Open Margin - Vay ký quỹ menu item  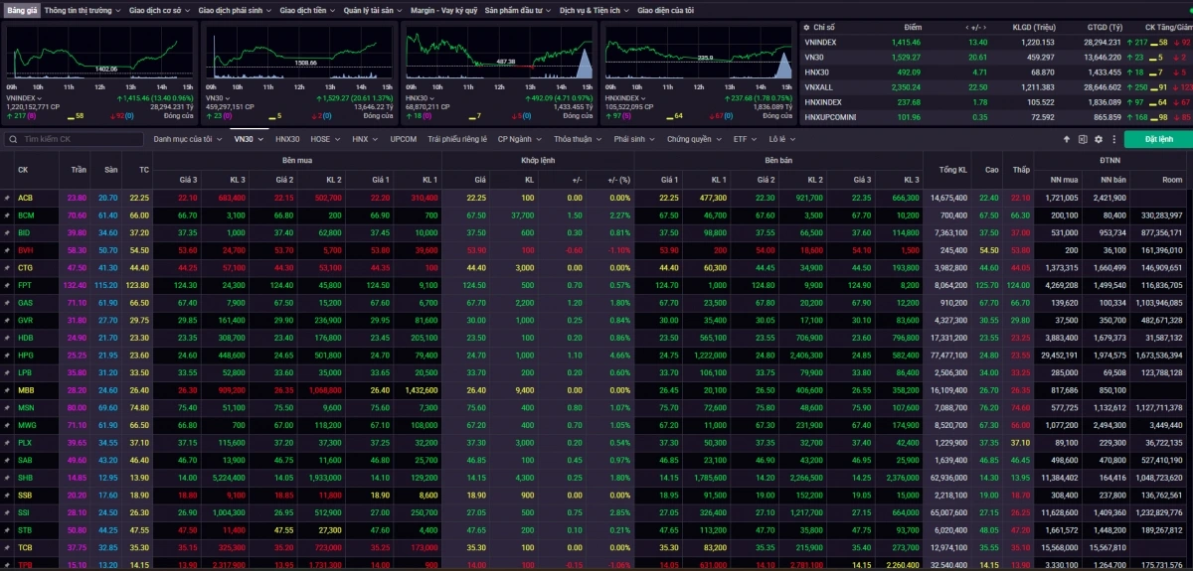click(x=443, y=9)
